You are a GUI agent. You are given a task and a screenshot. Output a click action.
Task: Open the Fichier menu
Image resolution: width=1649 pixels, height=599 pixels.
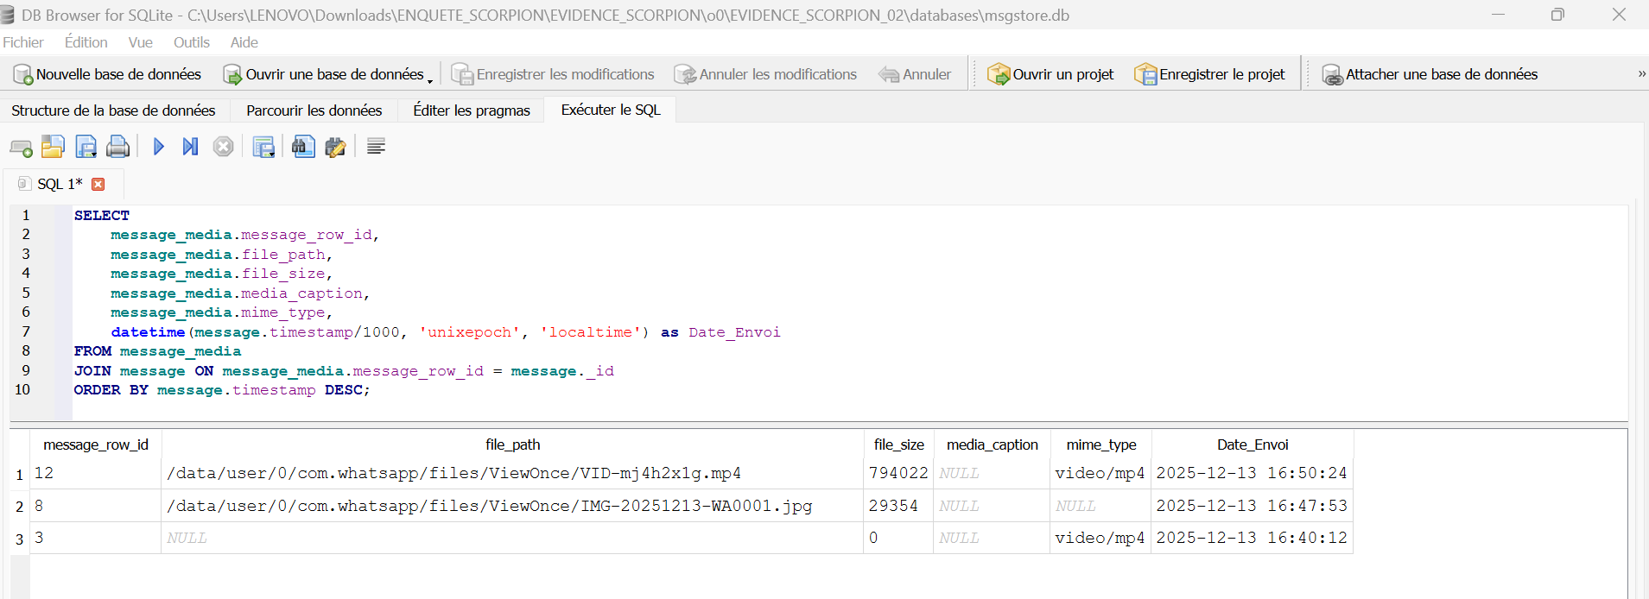click(x=23, y=42)
